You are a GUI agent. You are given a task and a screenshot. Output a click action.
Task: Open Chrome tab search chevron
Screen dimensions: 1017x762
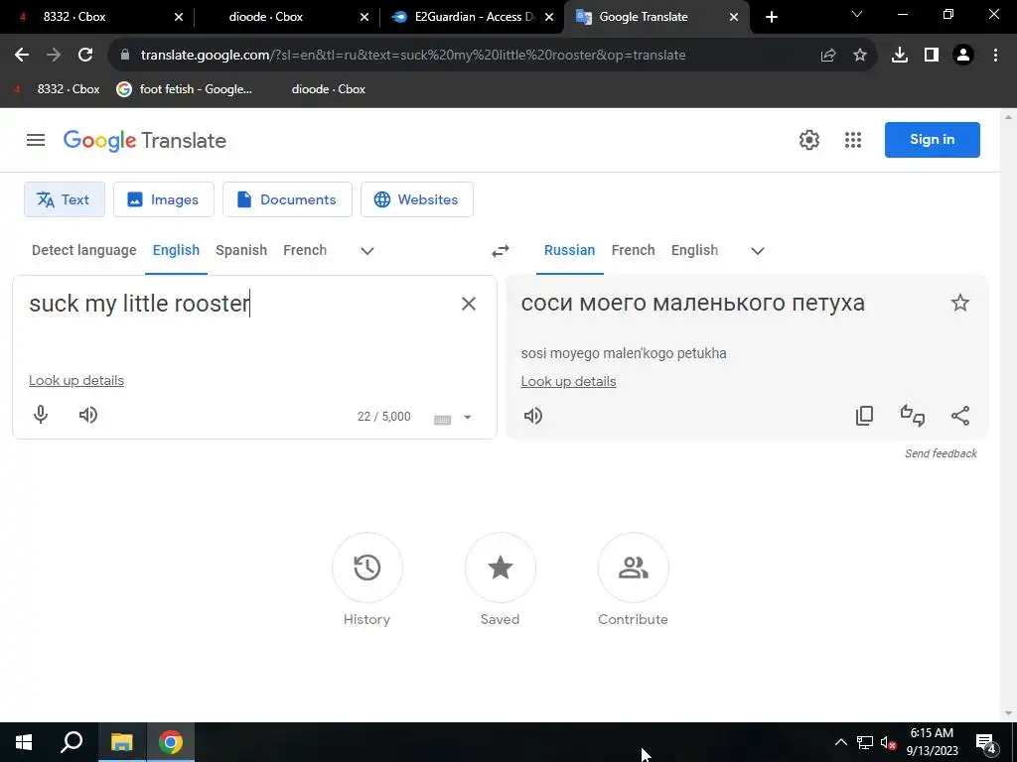(857, 14)
